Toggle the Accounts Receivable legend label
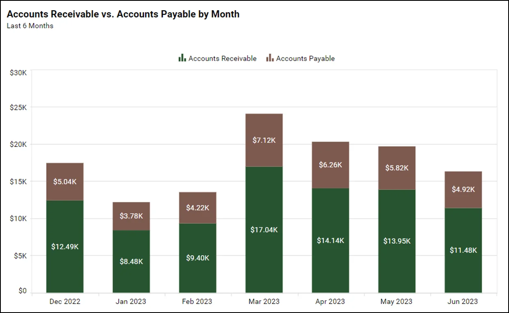This screenshot has height=313, width=509. [222, 59]
